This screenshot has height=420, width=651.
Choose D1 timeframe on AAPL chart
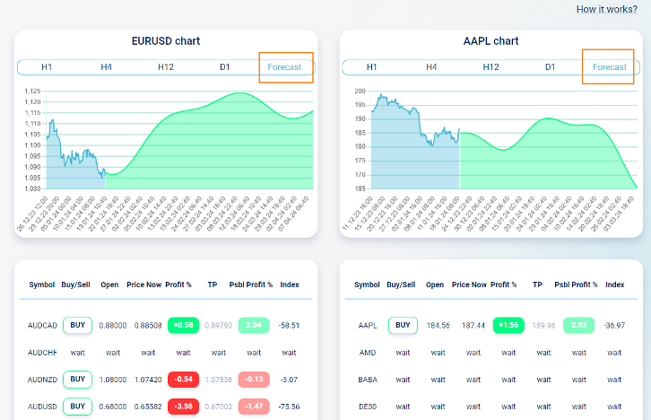[551, 67]
